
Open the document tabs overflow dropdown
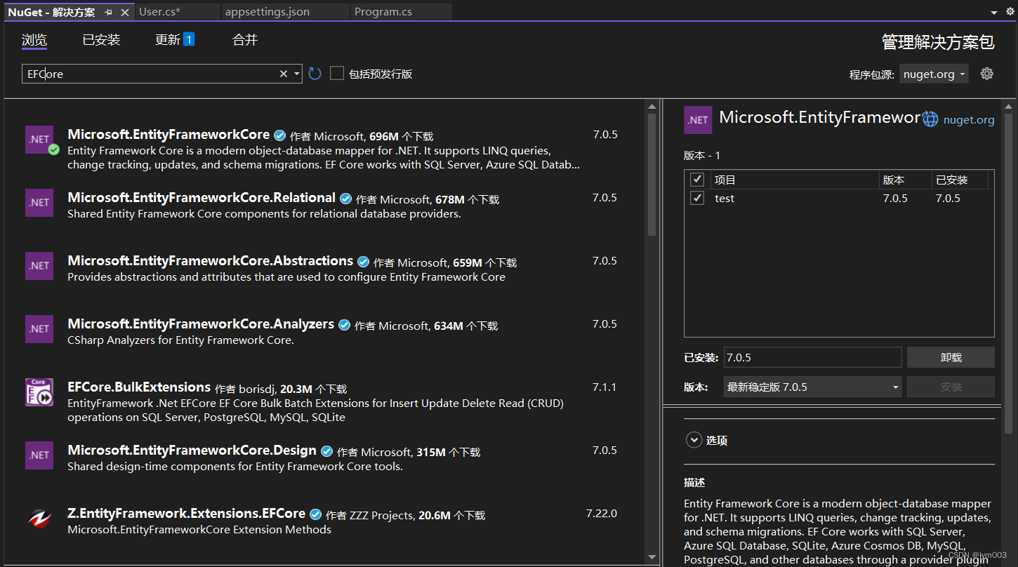tap(993, 13)
